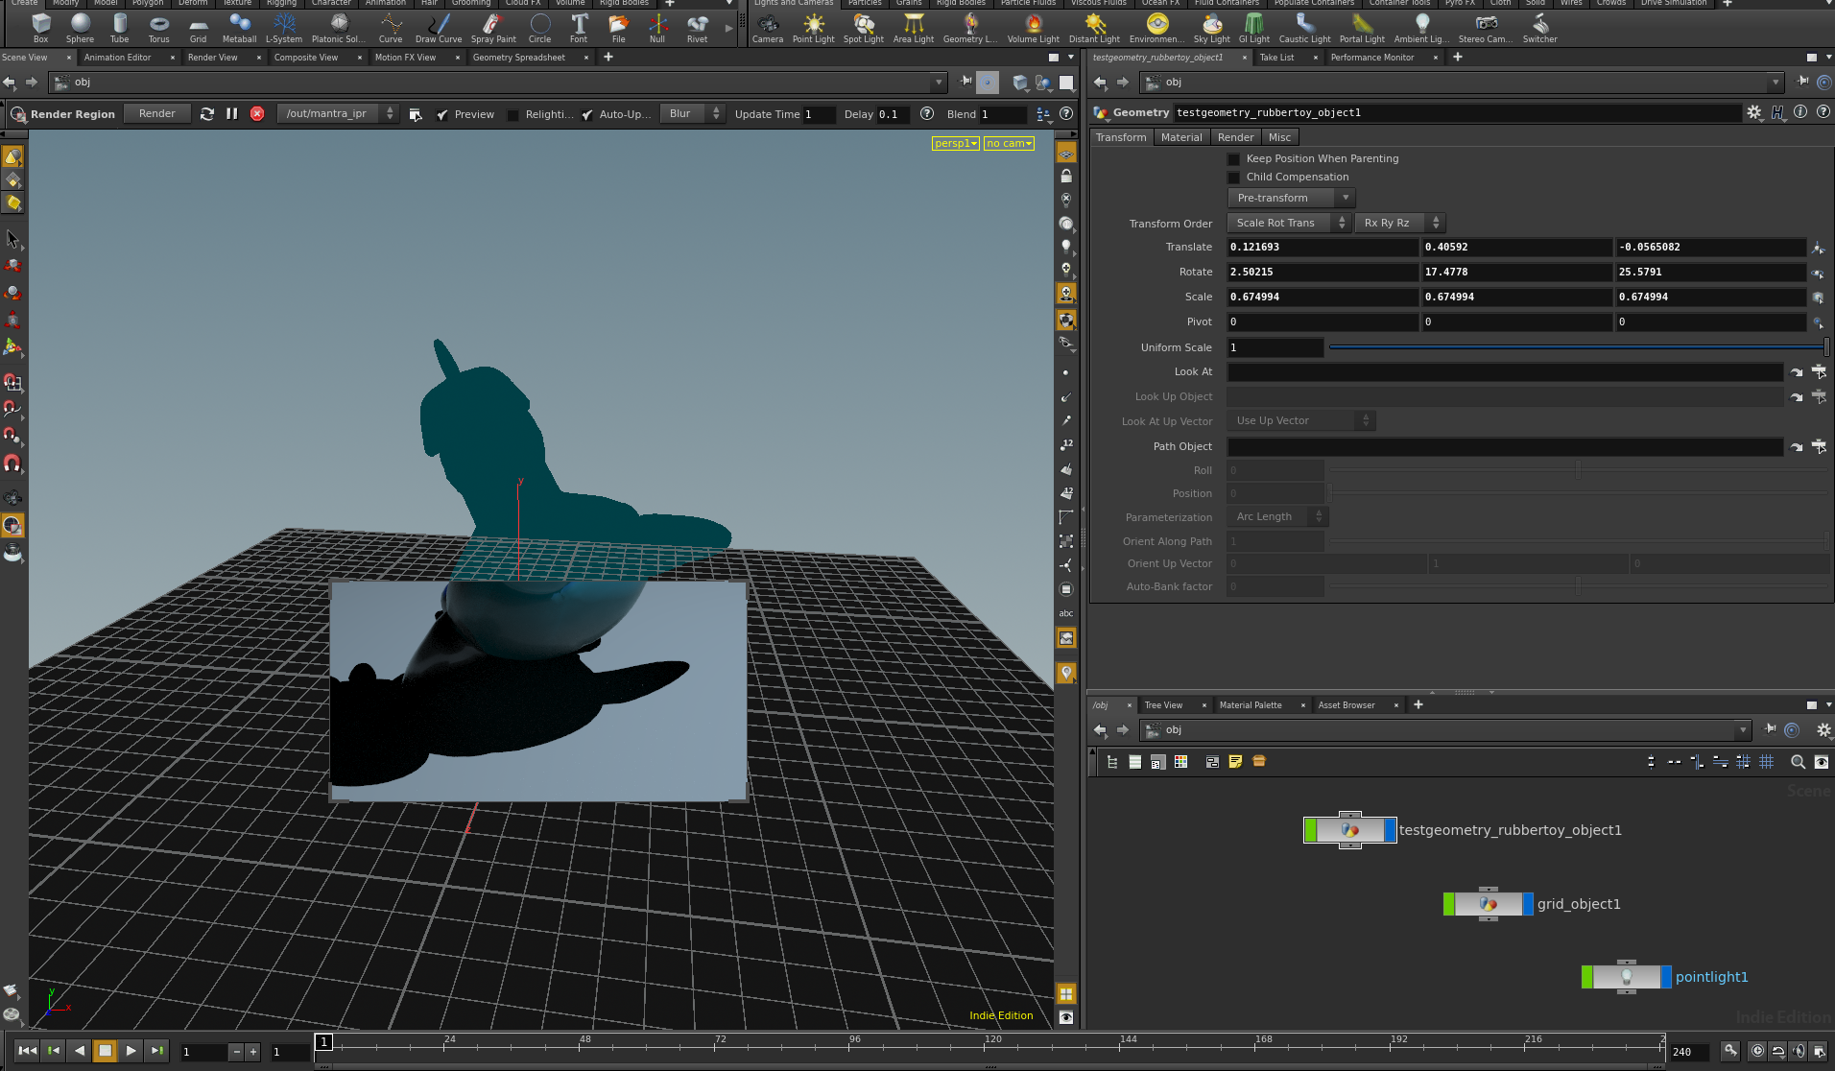Select the Camera shelf tool

768,28
